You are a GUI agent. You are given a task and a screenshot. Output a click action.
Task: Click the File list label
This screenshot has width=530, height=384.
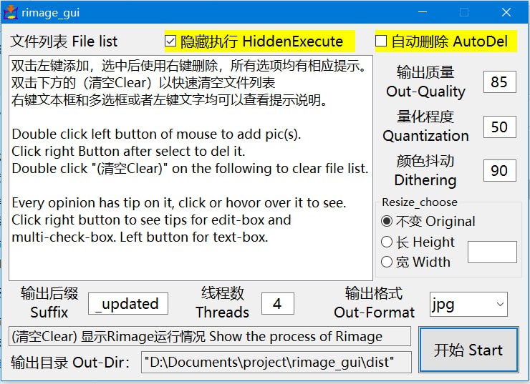[64, 41]
